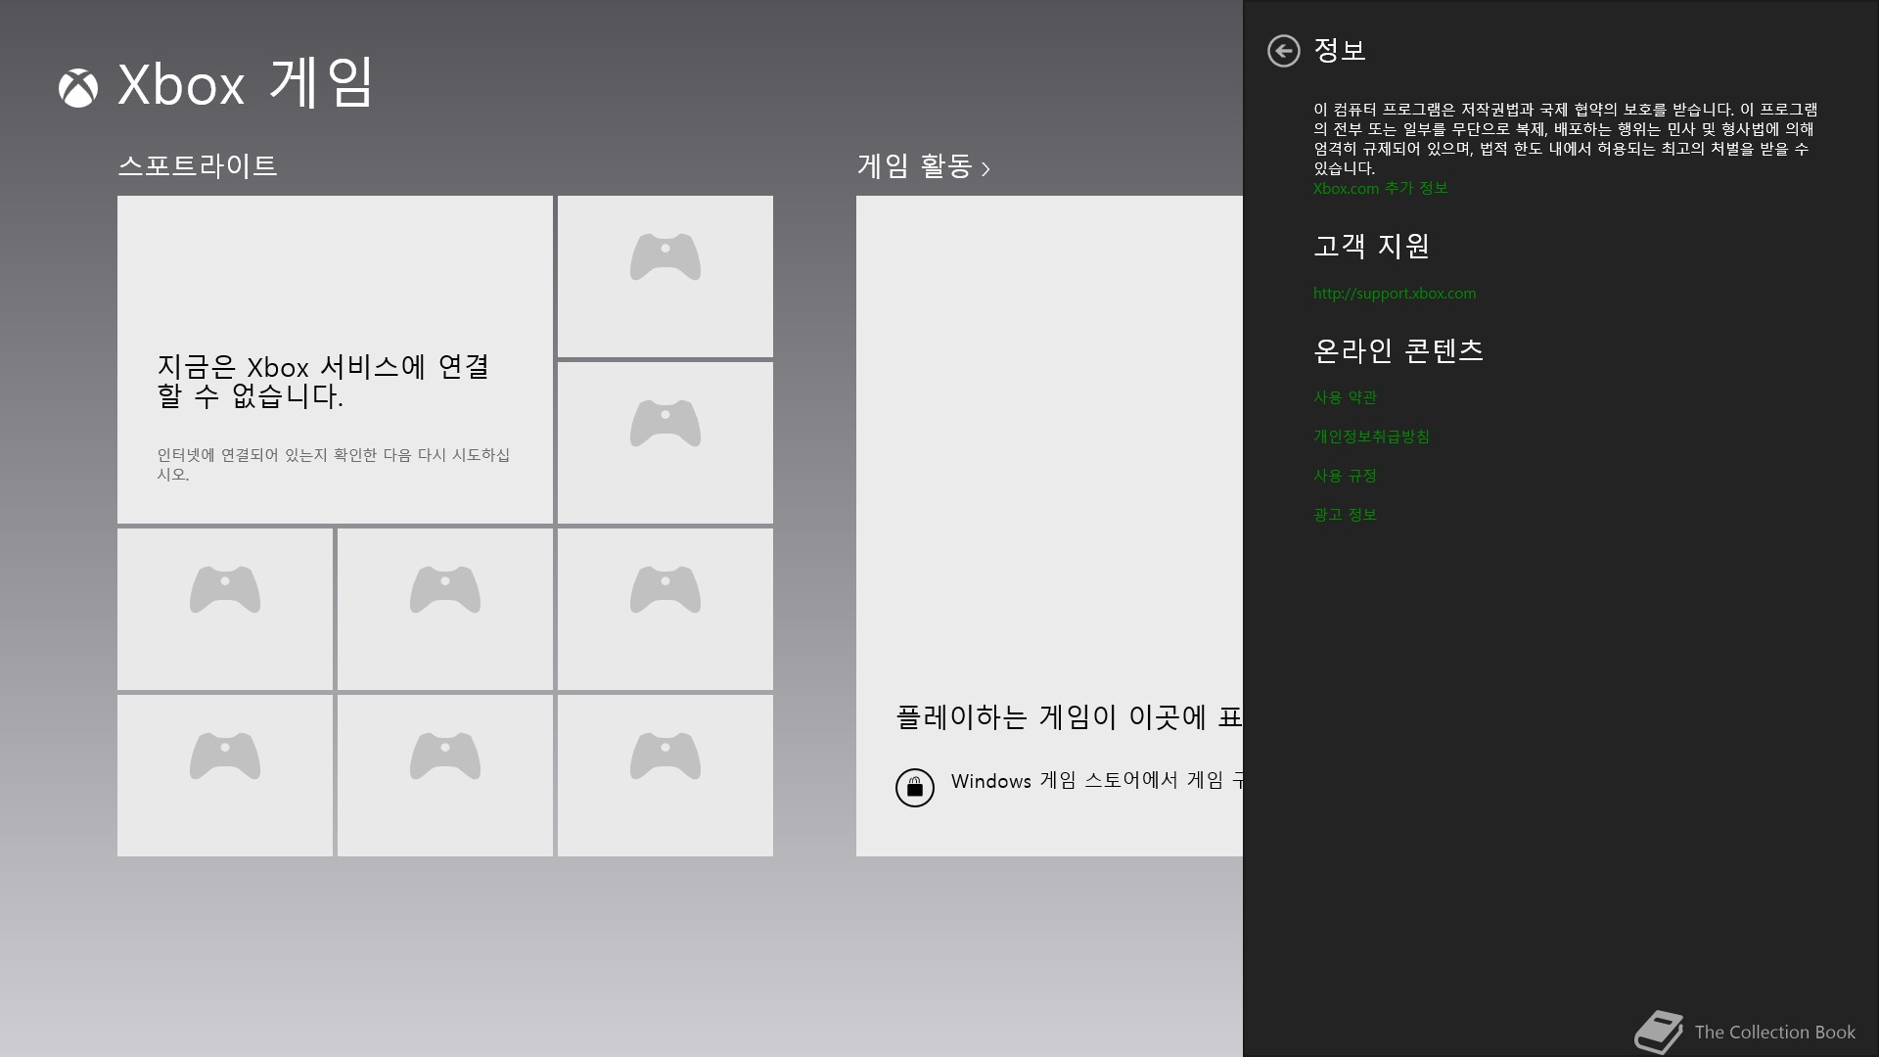Click the 스포트라이트 section heading
1879x1057 pixels.
(x=198, y=165)
